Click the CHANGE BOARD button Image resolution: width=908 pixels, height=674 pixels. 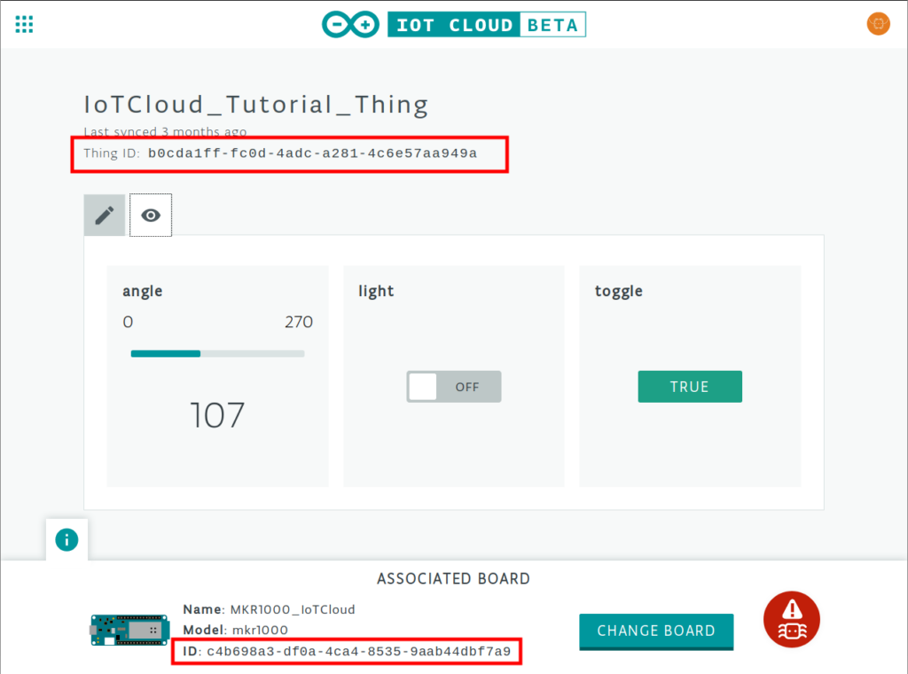click(x=656, y=631)
